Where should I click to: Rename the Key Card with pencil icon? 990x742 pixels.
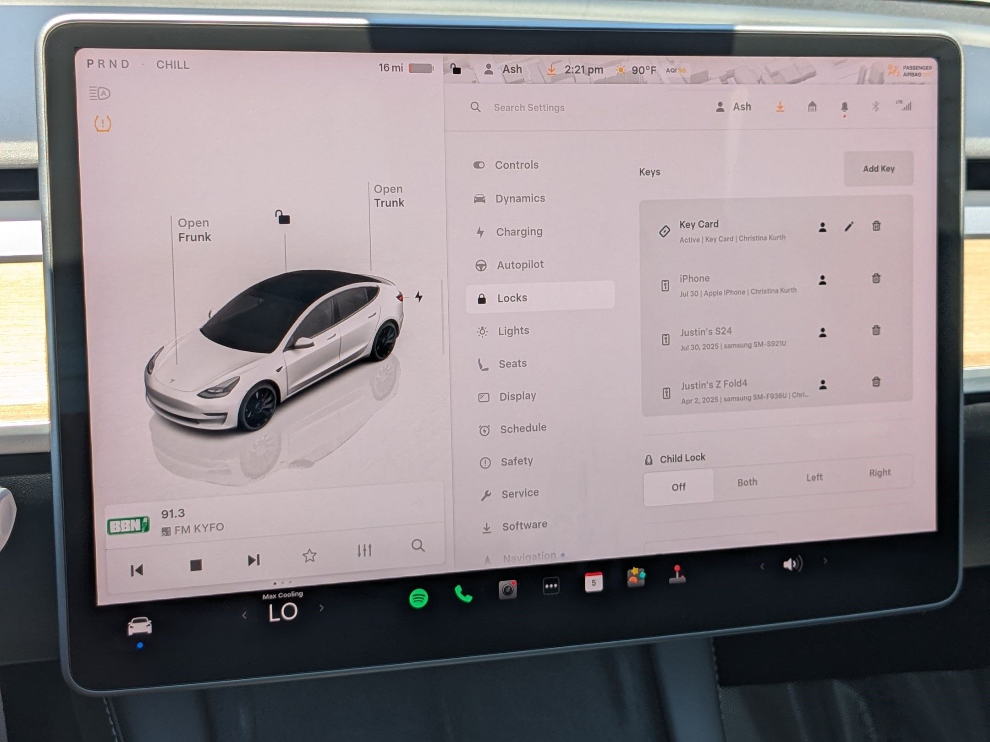tap(849, 226)
